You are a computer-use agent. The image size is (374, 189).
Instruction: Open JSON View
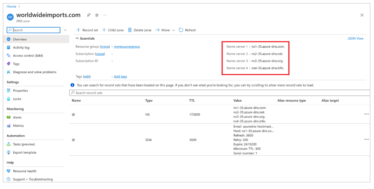point(355,38)
